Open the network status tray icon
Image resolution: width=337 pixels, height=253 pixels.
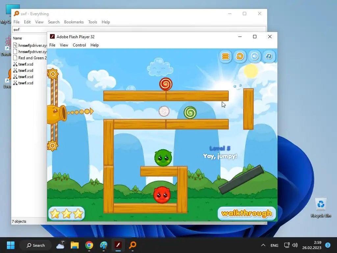coord(287,245)
